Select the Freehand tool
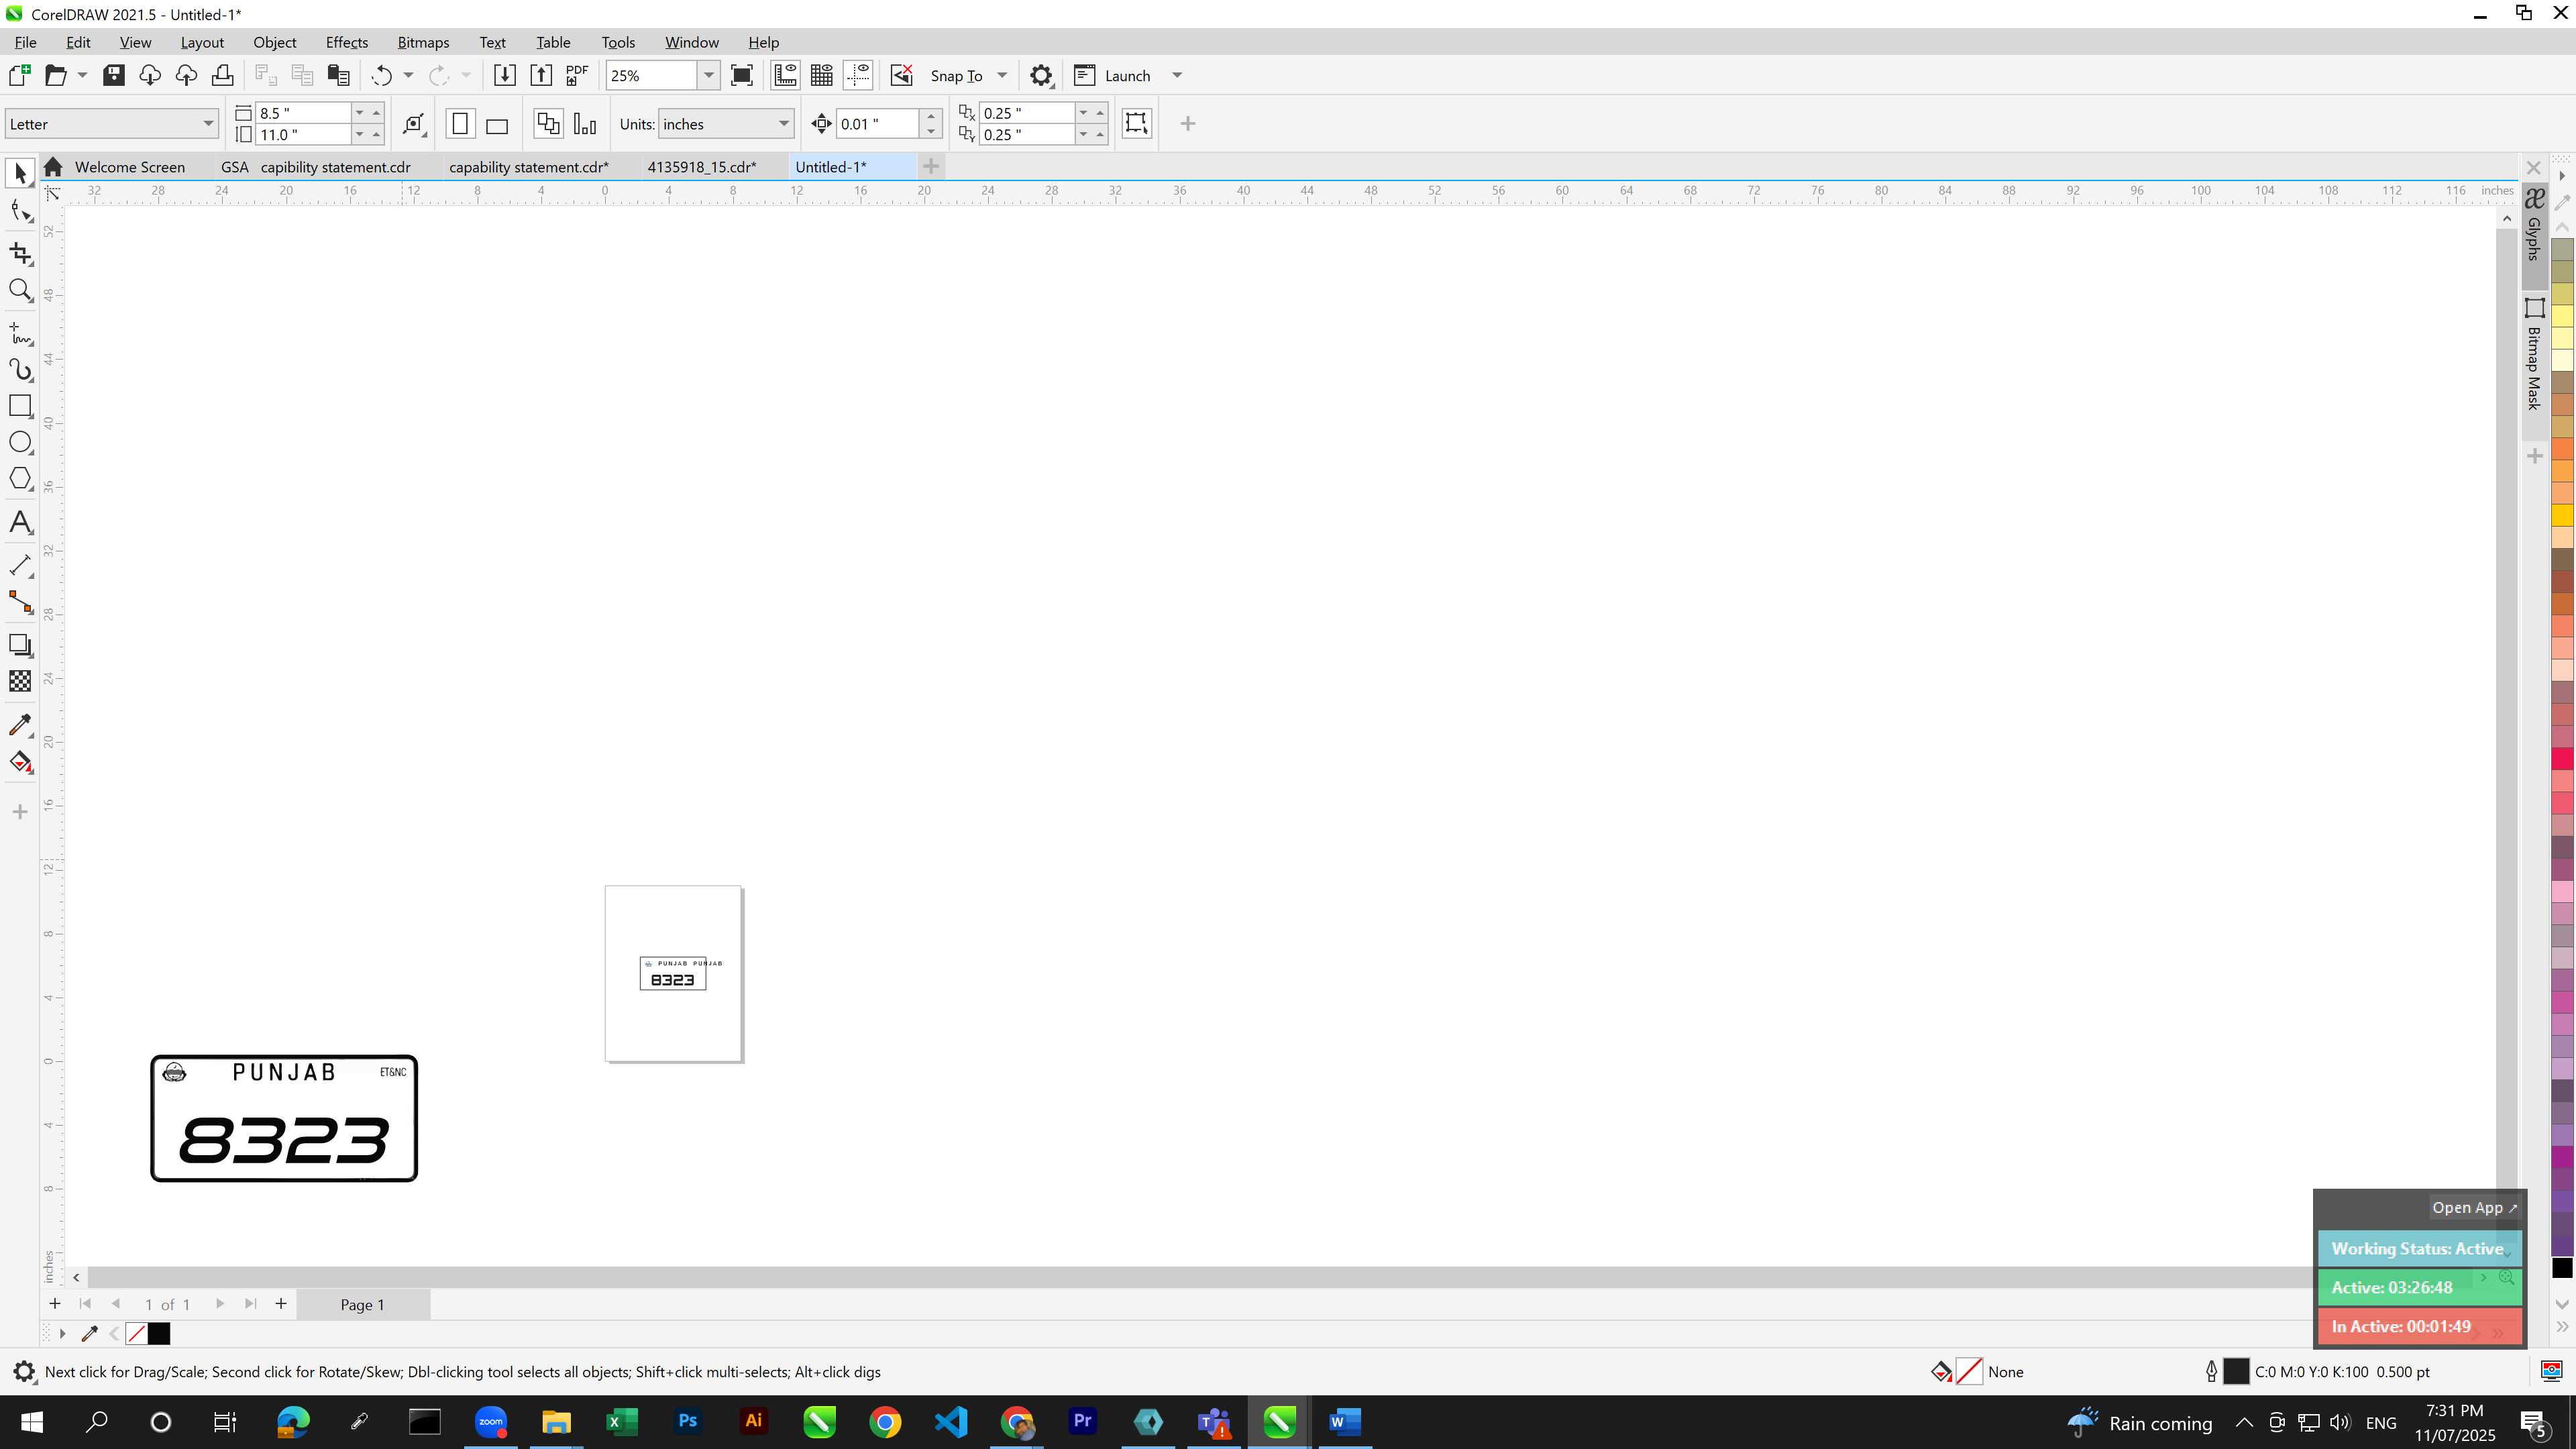Screen dimensions: 2576x1449 pyautogui.click(x=20, y=333)
